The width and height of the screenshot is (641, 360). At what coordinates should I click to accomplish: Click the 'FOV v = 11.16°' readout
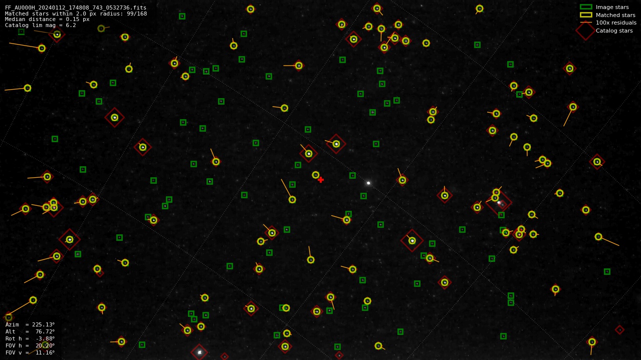pyautogui.click(x=30, y=352)
